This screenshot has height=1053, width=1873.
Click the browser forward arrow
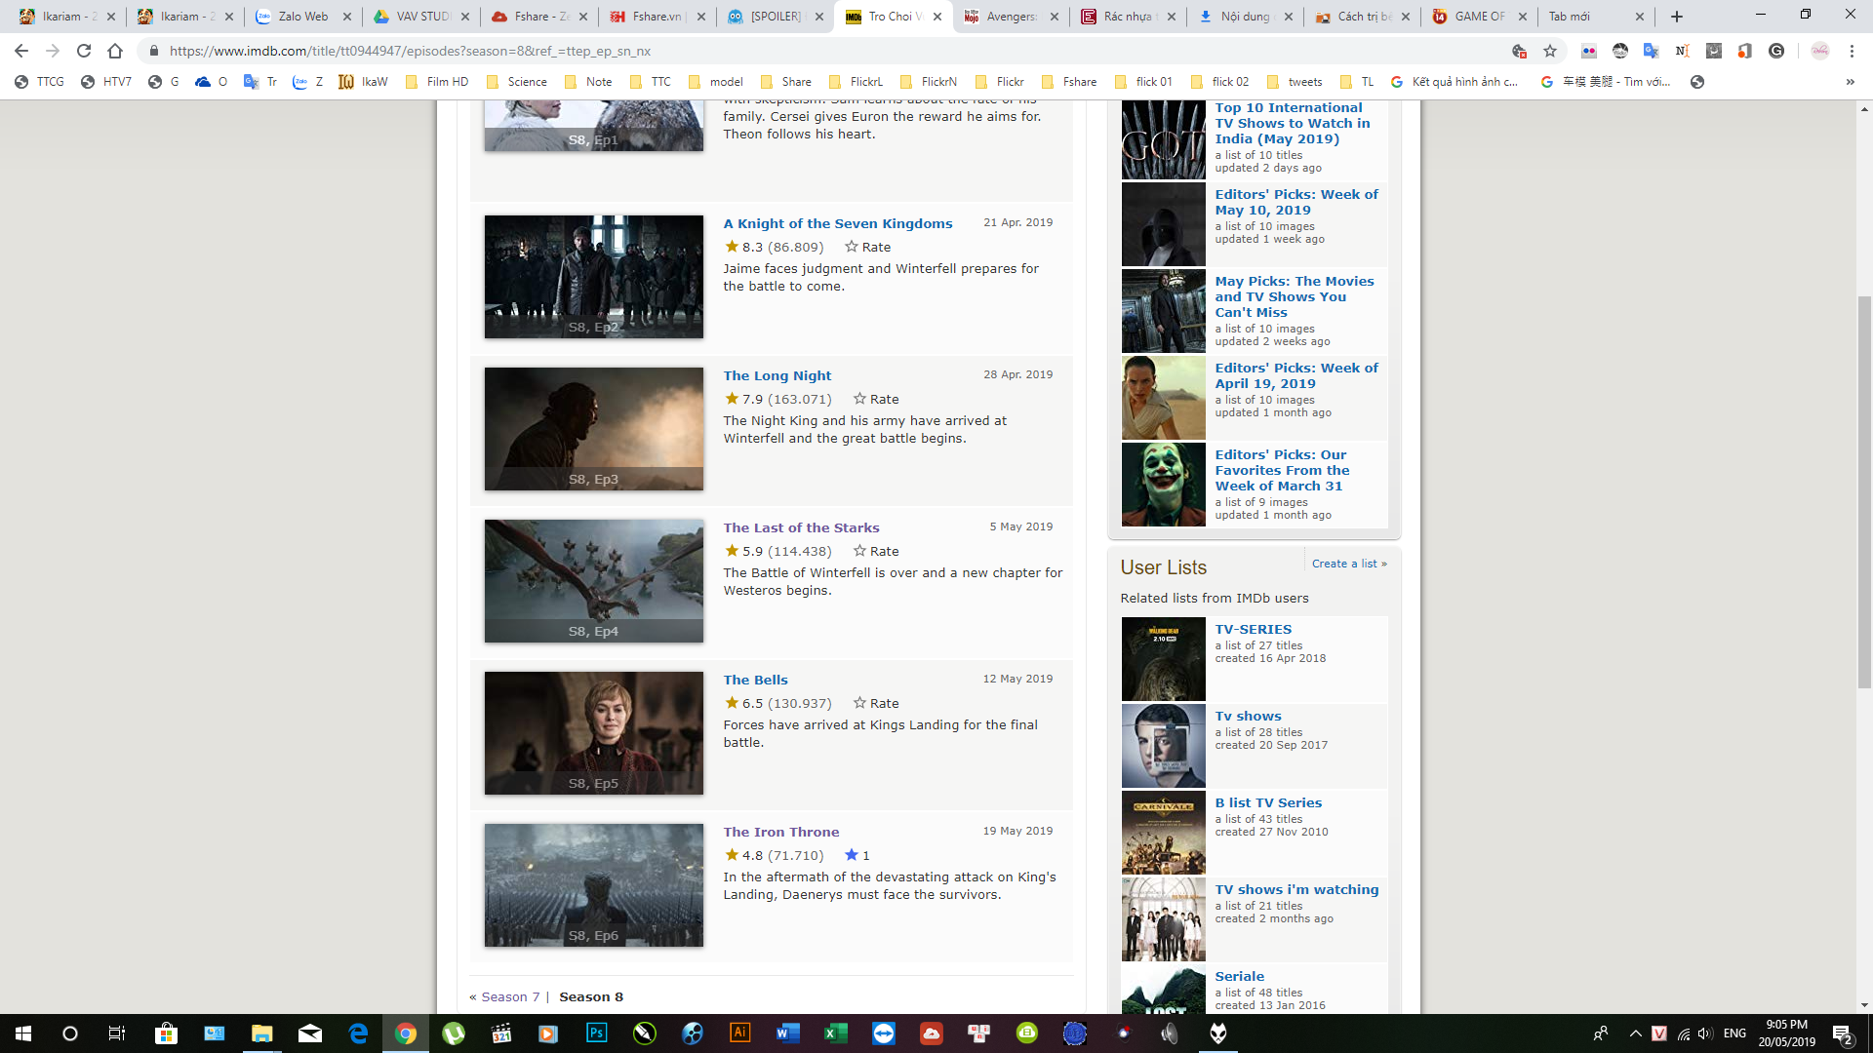tap(53, 51)
